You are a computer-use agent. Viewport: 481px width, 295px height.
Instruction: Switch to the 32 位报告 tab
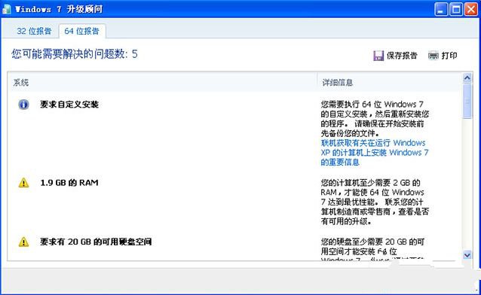(x=34, y=32)
